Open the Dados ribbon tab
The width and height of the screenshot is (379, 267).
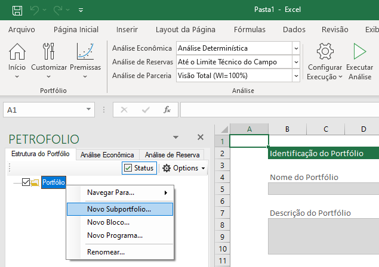[x=294, y=29]
